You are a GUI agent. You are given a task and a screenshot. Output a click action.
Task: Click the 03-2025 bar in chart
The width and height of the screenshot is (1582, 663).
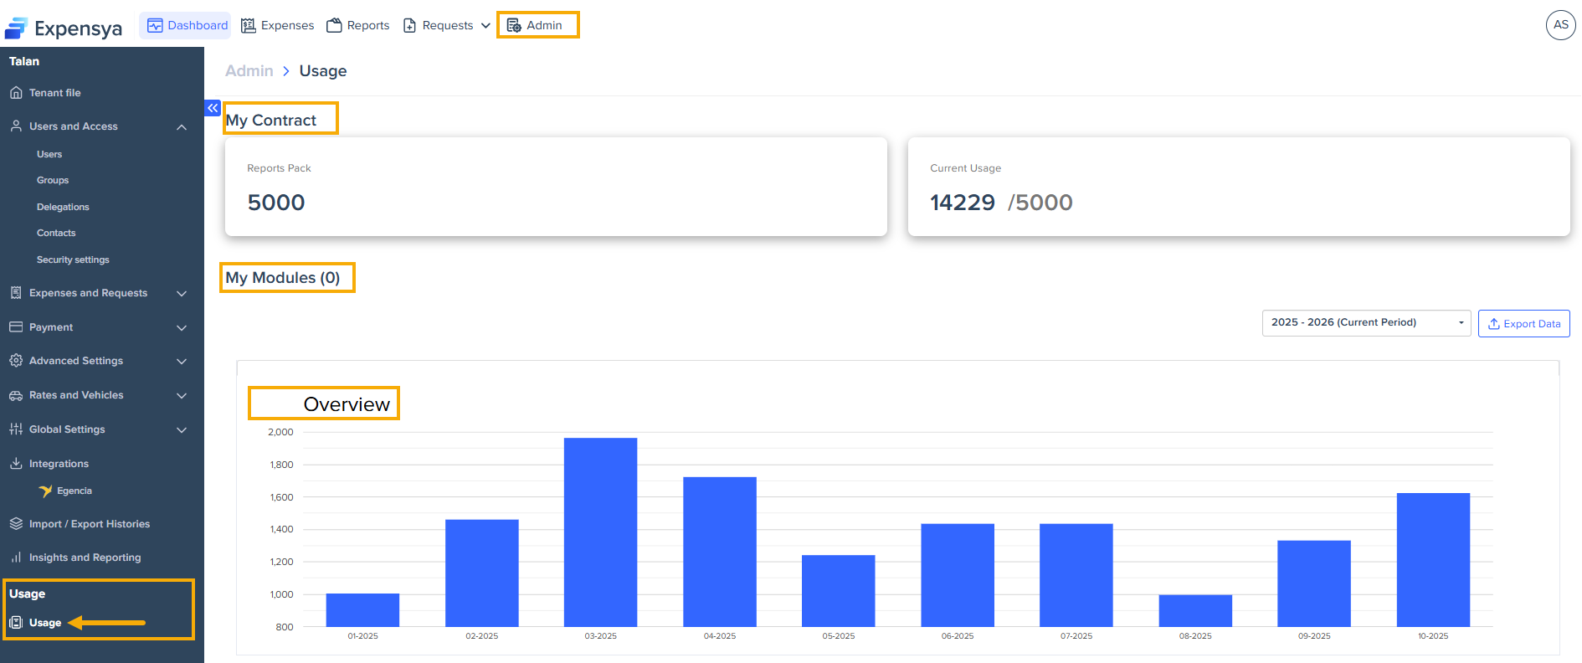point(600,532)
